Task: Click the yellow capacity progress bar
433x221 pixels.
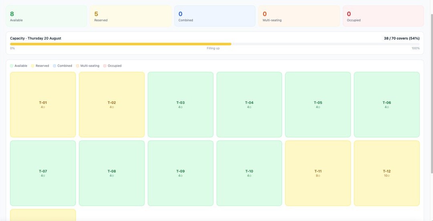Action: 121,44
